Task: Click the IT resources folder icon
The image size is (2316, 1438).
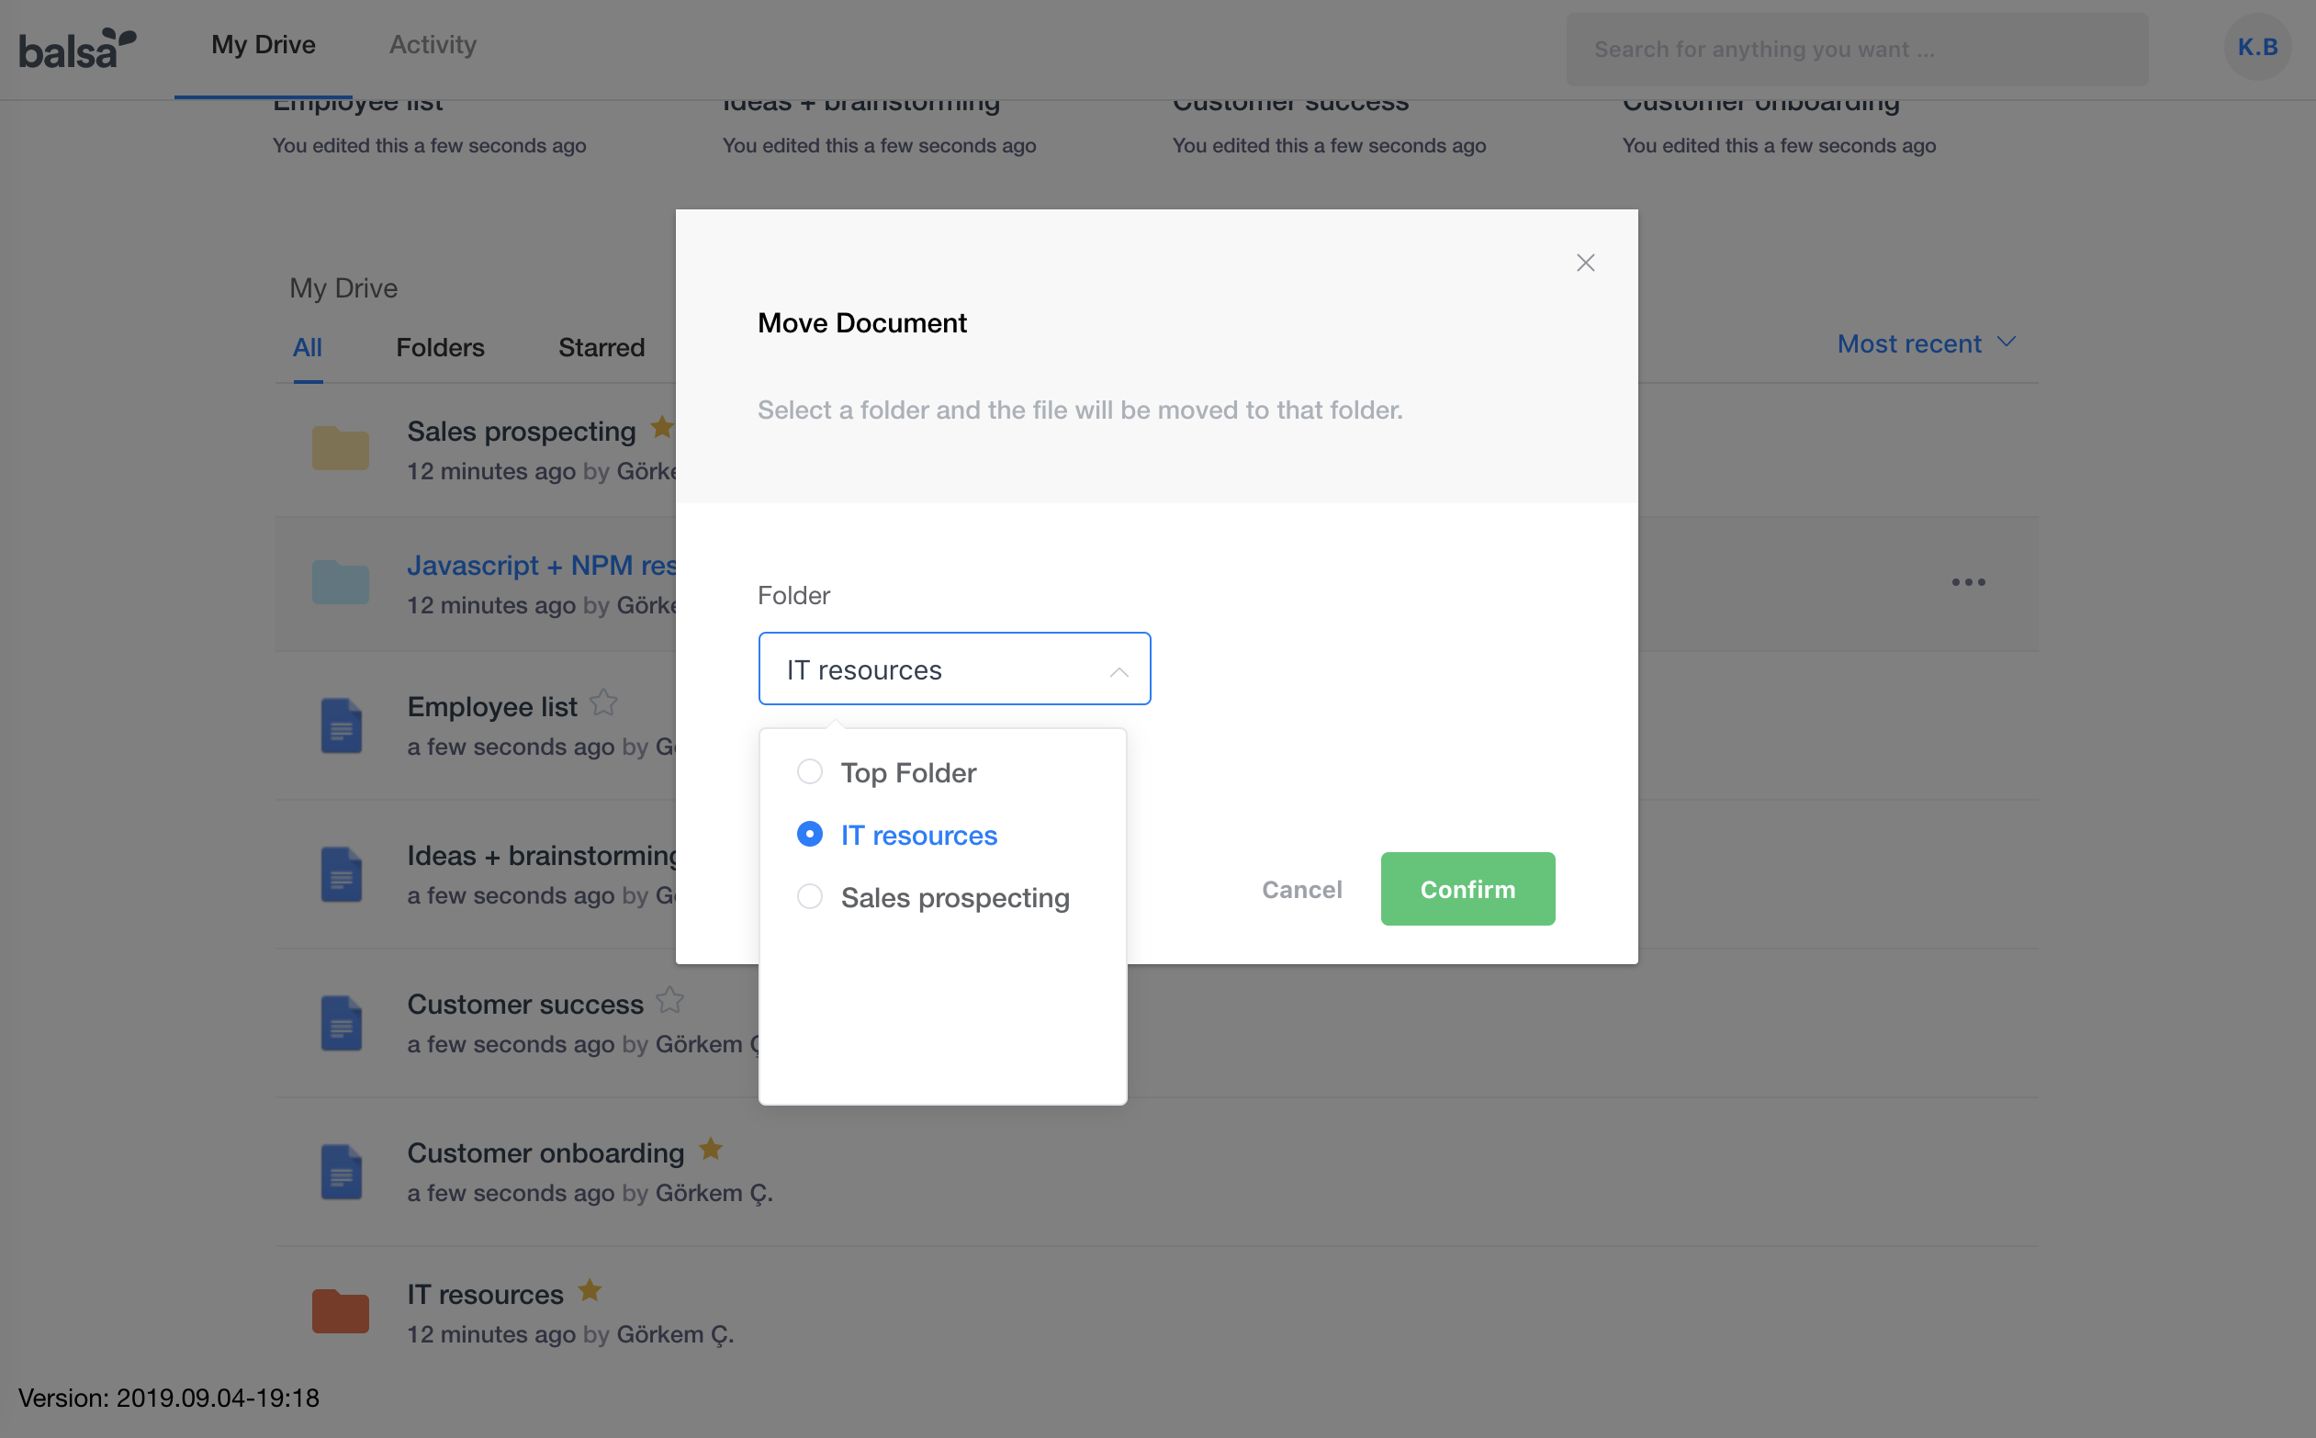Action: click(341, 1310)
